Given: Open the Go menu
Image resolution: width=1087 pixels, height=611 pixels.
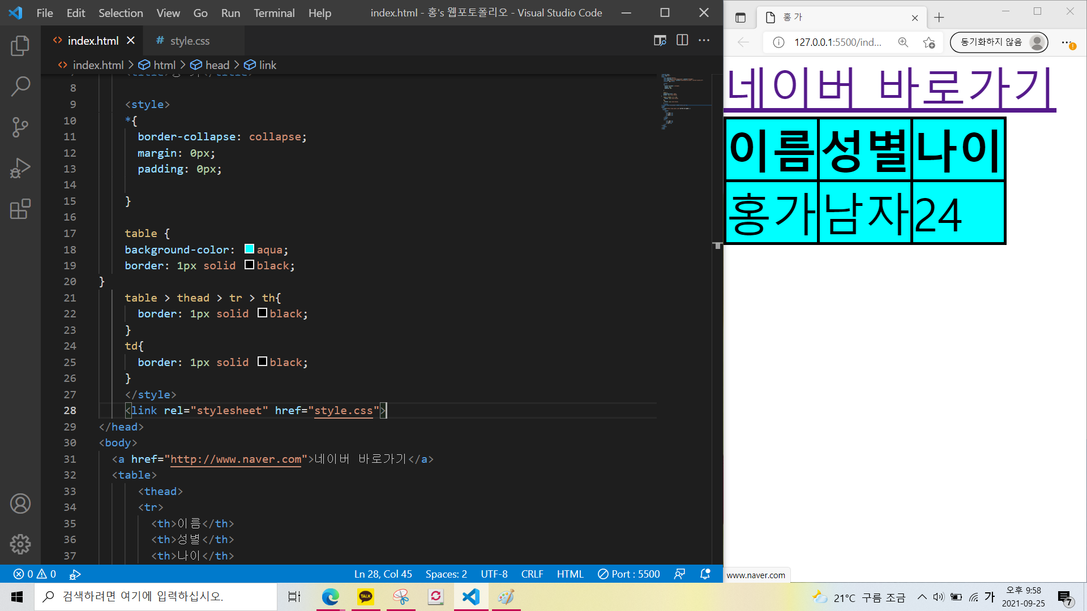Looking at the screenshot, I should pyautogui.click(x=200, y=12).
